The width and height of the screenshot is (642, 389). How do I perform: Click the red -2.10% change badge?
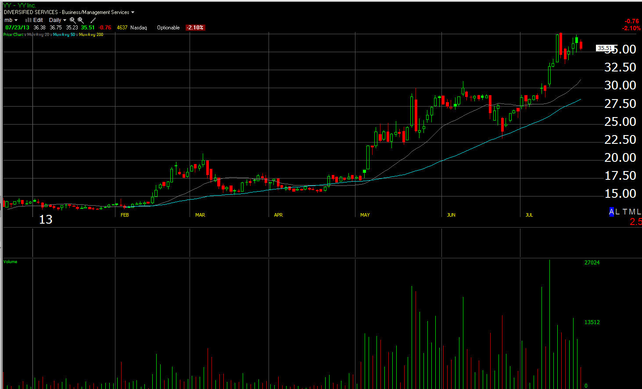click(x=195, y=28)
